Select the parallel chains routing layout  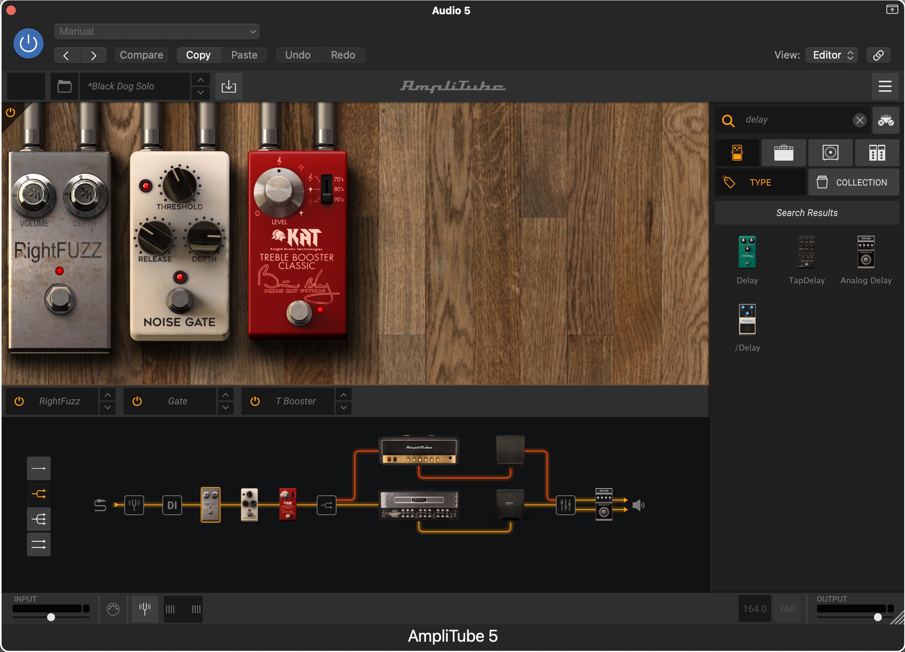39,544
